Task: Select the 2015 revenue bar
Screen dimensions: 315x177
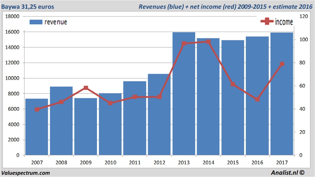Action: tap(233, 98)
